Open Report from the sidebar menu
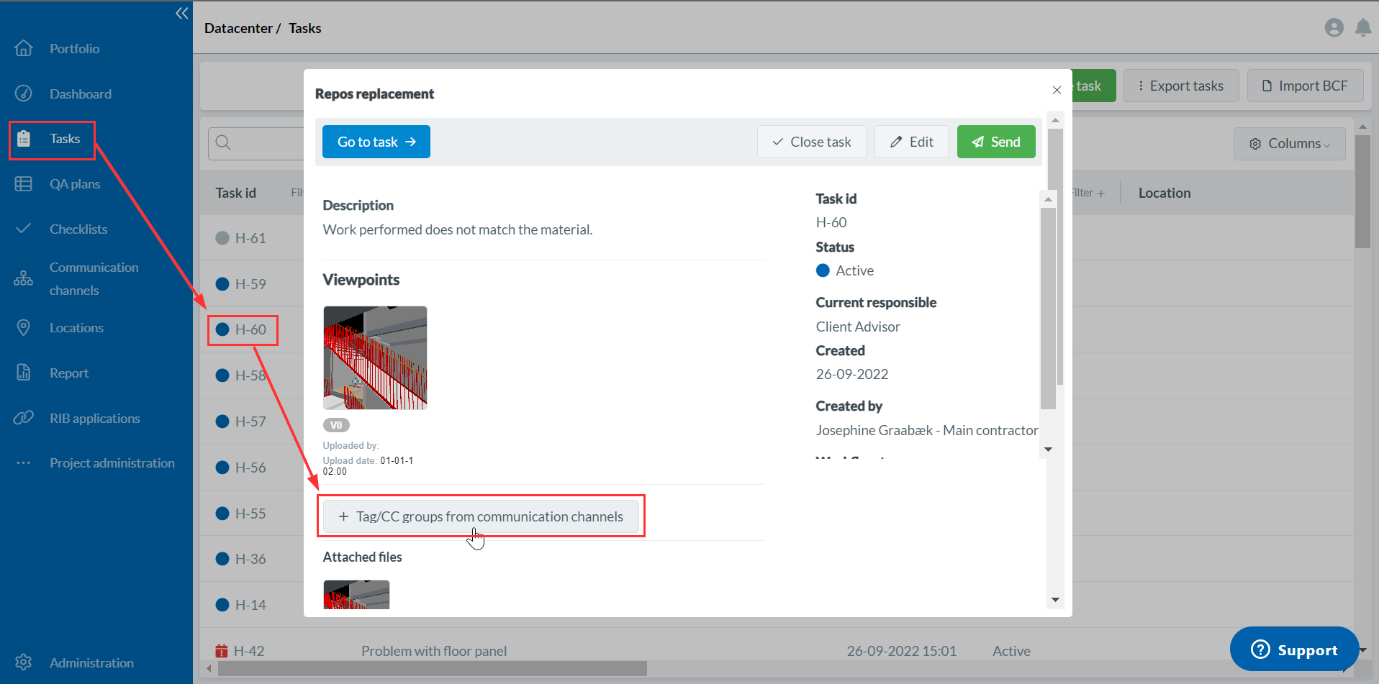The image size is (1379, 684). 69,373
